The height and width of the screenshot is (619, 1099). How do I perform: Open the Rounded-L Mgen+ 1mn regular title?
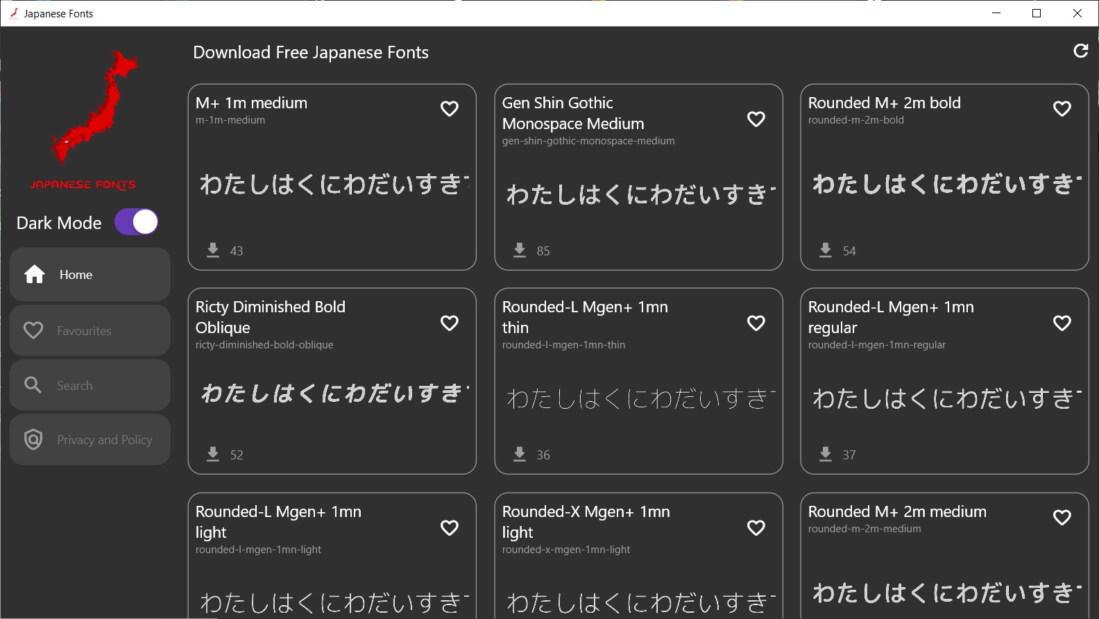[x=891, y=317]
